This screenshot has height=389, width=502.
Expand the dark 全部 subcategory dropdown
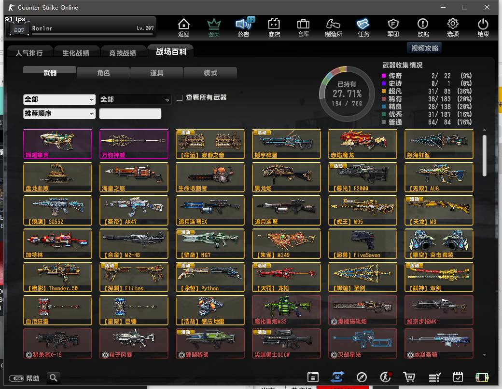[135, 99]
